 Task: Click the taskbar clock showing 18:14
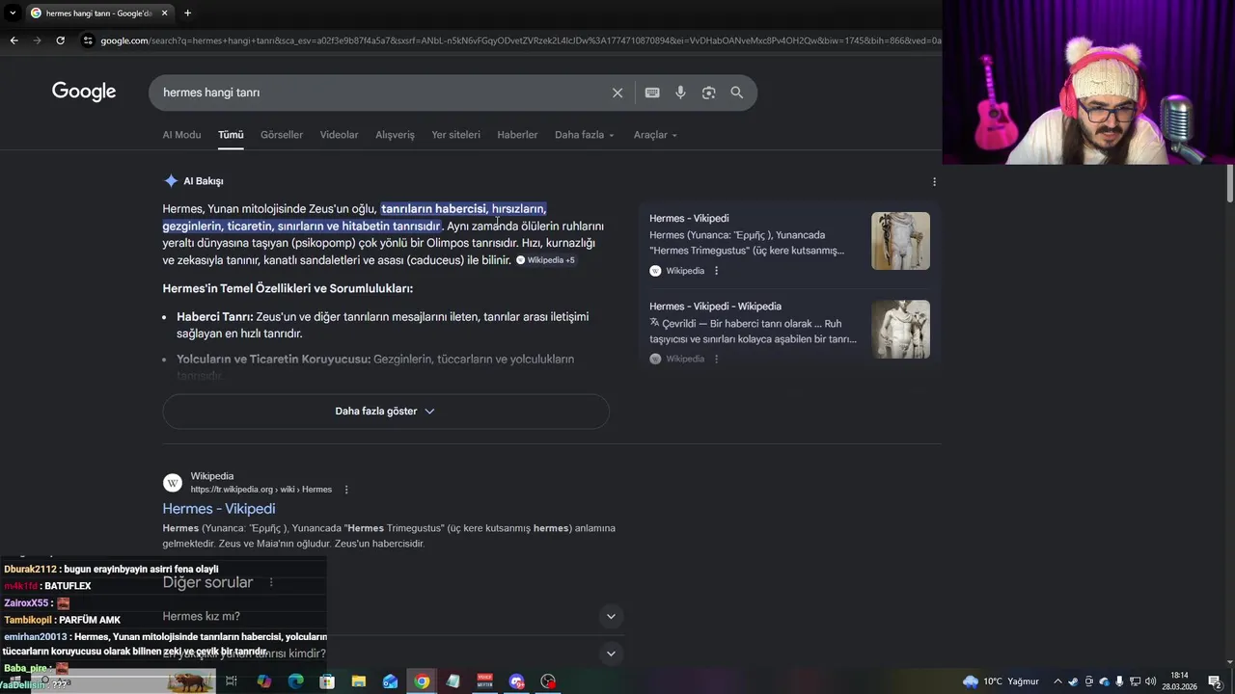click(1179, 681)
